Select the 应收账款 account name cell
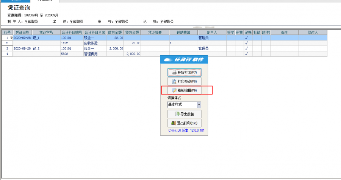Screen dimensions: 341x180 tap(95, 43)
